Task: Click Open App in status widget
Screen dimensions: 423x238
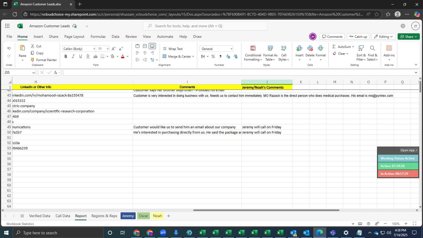Action: (408, 150)
